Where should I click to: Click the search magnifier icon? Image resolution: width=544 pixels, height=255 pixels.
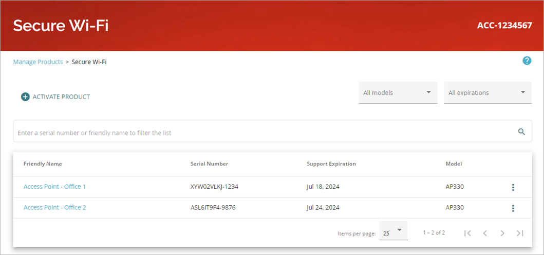click(521, 131)
